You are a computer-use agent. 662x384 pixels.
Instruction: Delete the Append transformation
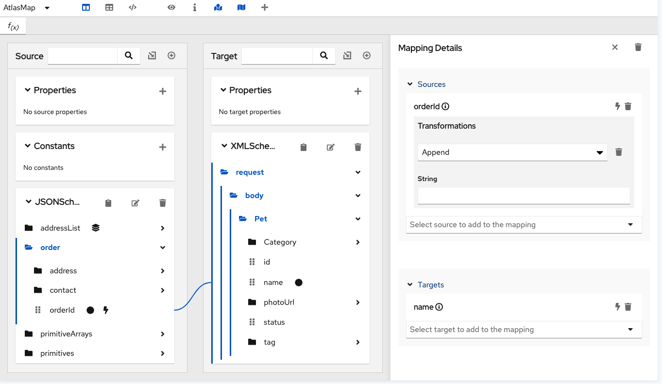tap(619, 152)
